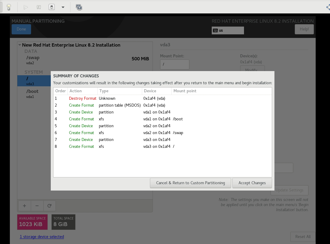The width and height of the screenshot is (330, 244).
Task: Click the Type column header
Action: pyautogui.click(x=120, y=91)
